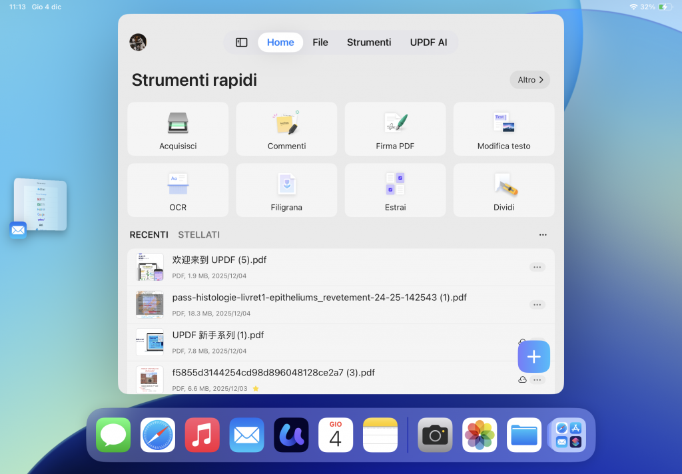The height and width of the screenshot is (474, 682).
Task: Open Photos app in the dock
Action: tap(480, 435)
